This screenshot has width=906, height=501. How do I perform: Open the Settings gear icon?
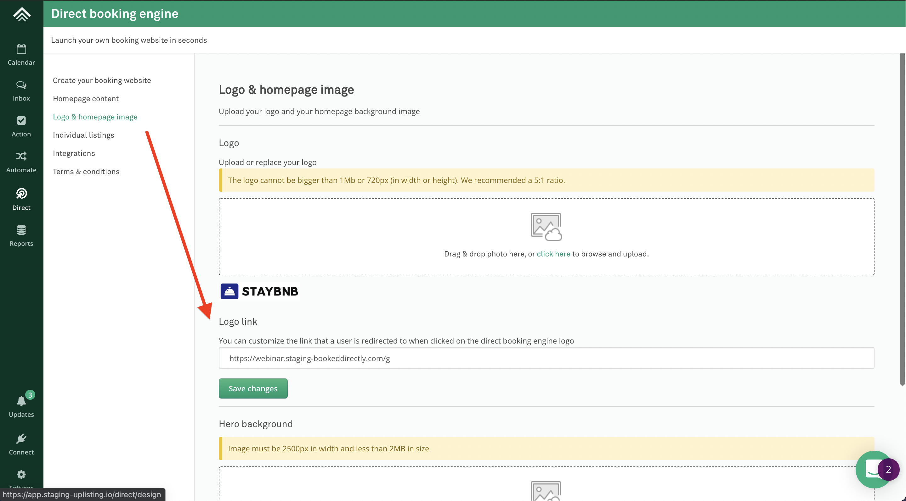click(x=21, y=474)
